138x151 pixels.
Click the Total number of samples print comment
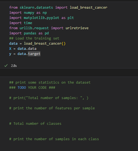pos(49,98)
